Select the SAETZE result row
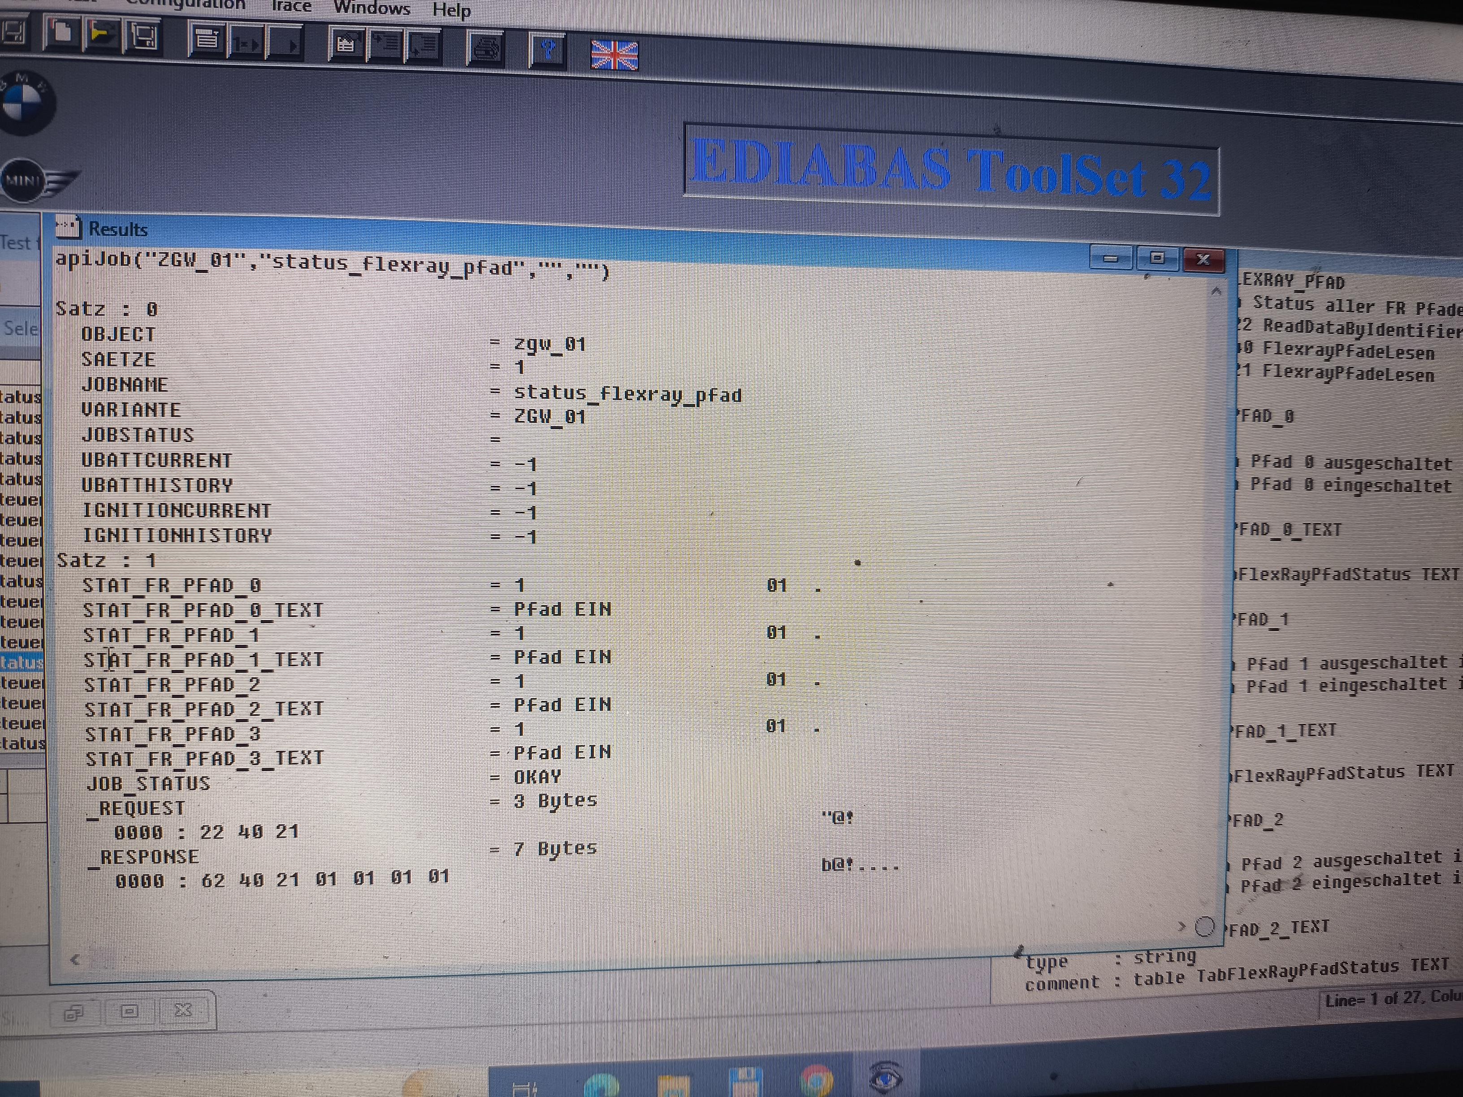Viewport: 1463px width, 1097px height. 303,363
